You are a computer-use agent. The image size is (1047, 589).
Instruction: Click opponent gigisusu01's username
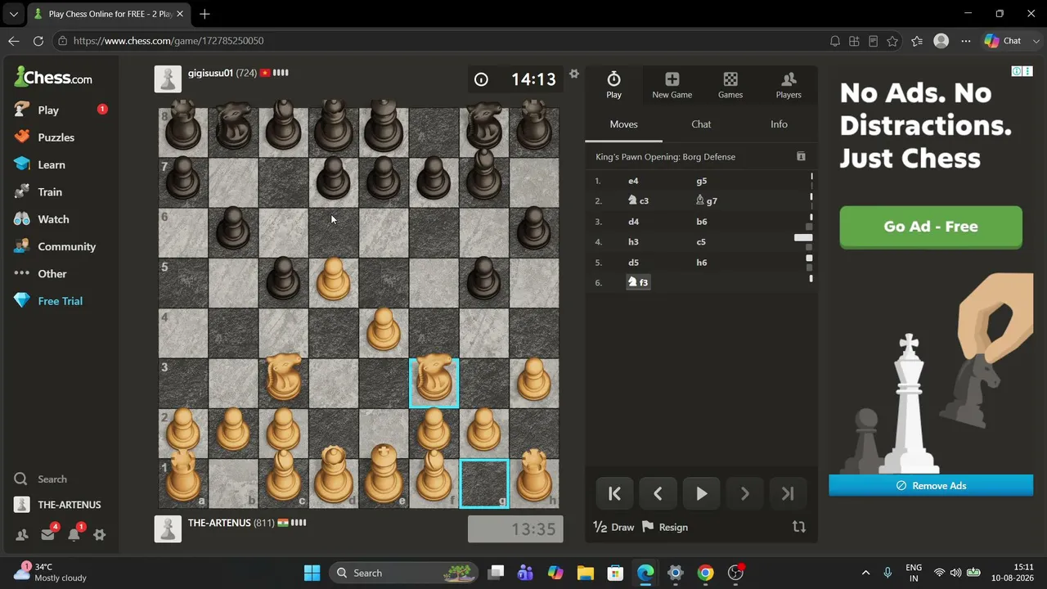click(210, 73)
